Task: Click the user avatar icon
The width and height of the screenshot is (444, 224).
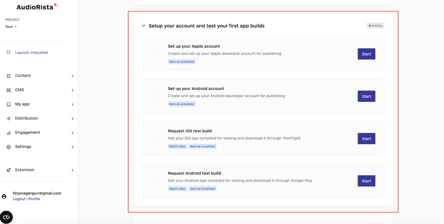Action: tap(4, 196)
